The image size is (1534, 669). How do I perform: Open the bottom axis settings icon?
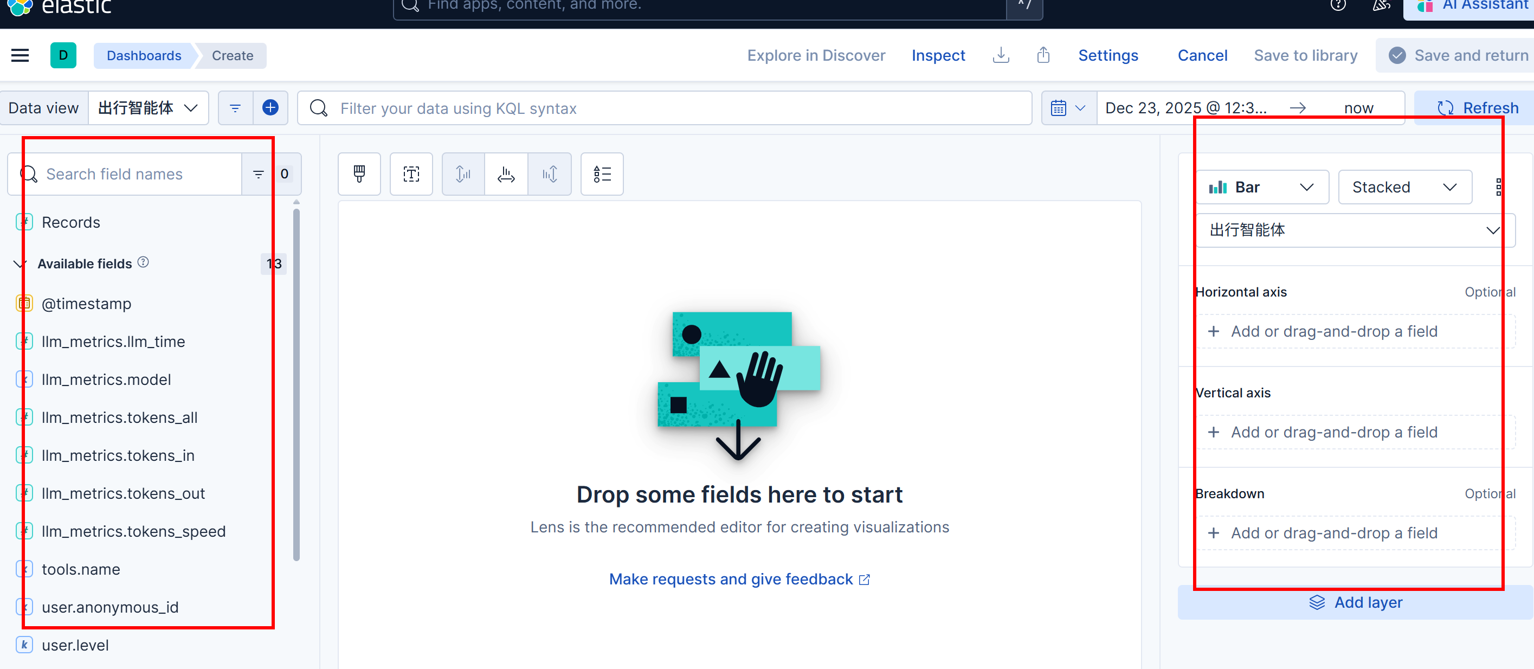click(x=506, y=174)
